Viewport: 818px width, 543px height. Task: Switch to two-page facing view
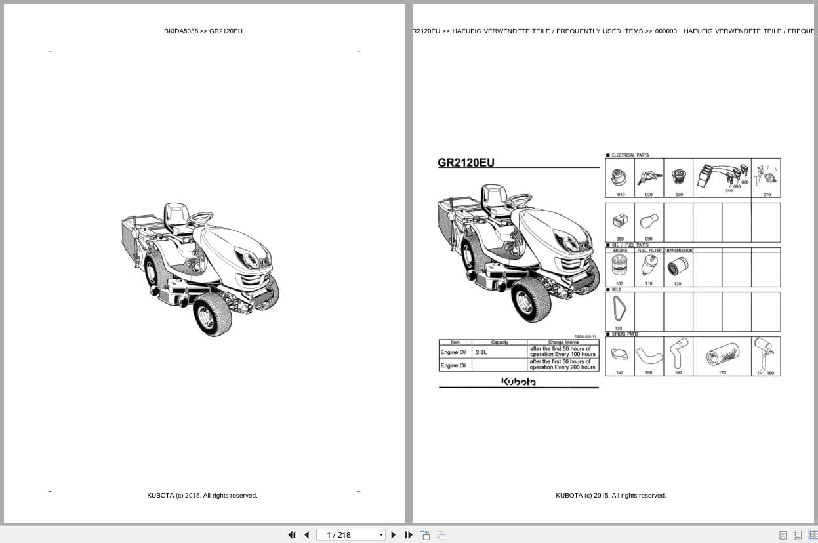point(812,535)
